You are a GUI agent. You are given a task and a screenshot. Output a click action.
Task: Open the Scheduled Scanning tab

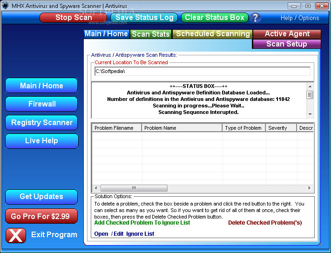[x=213, y=34]
